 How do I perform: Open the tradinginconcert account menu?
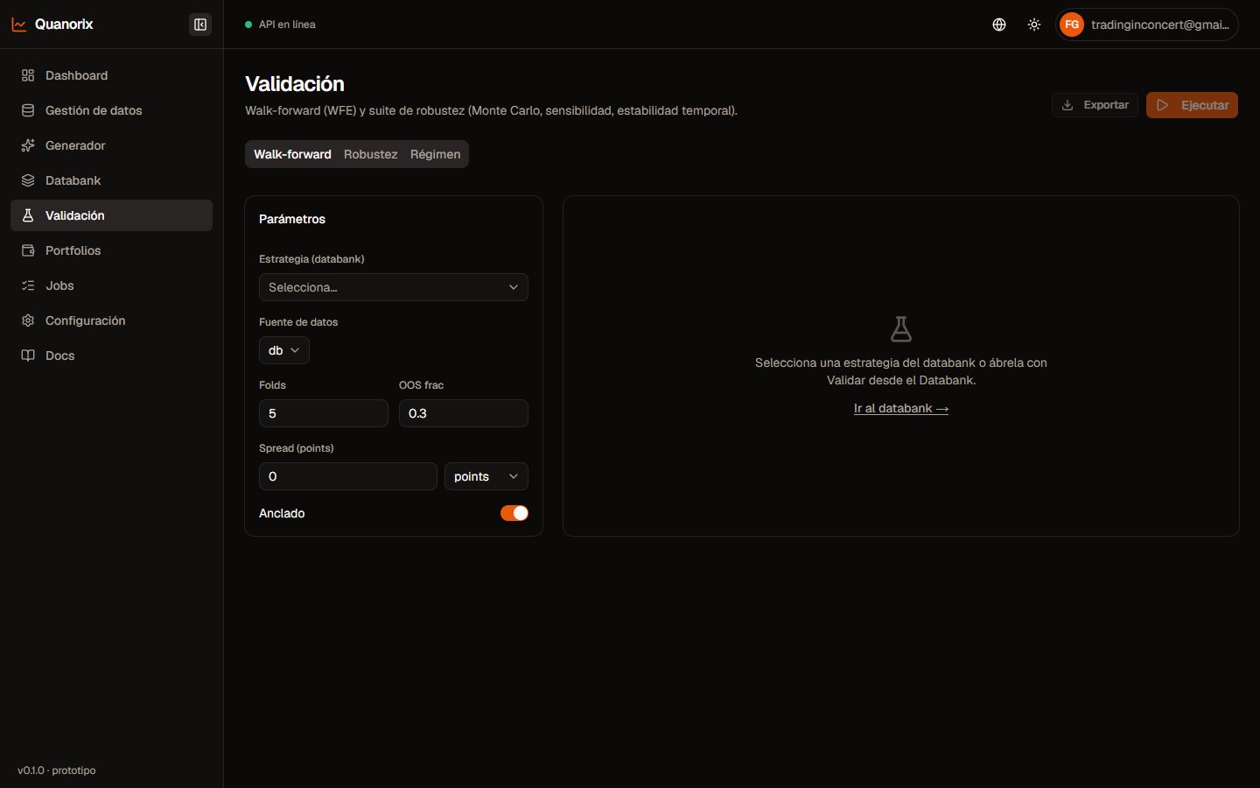[x=1147, y=25]
